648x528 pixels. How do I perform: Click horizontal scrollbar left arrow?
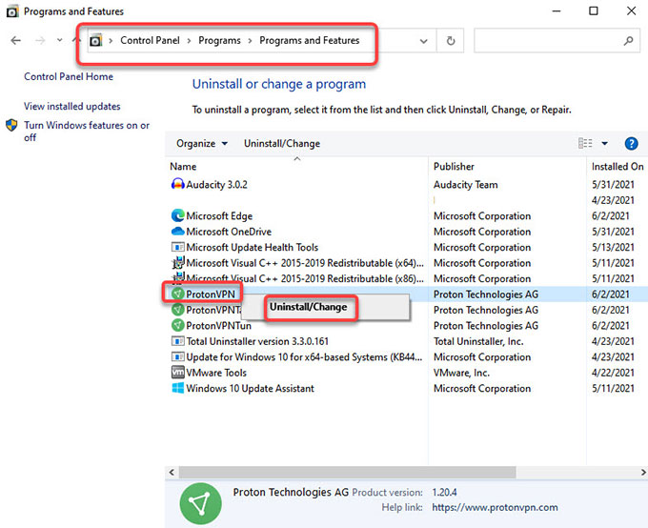[172, 472]
